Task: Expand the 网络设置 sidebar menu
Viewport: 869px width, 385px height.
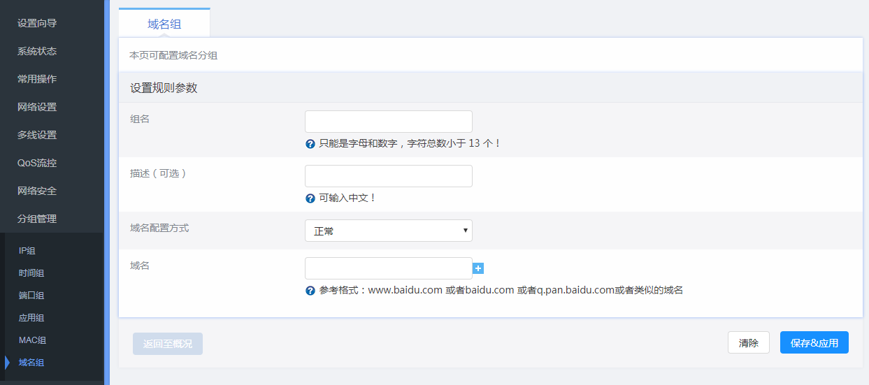Action: click(x=37, y=107)
